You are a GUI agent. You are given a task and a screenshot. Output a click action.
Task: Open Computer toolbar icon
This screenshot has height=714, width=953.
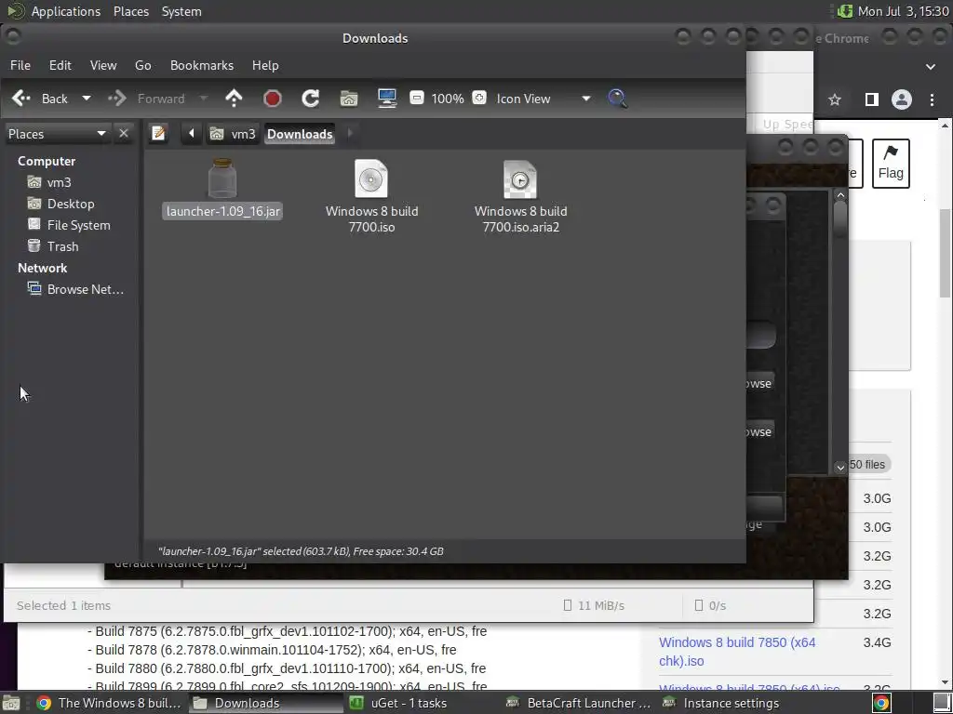387,99
